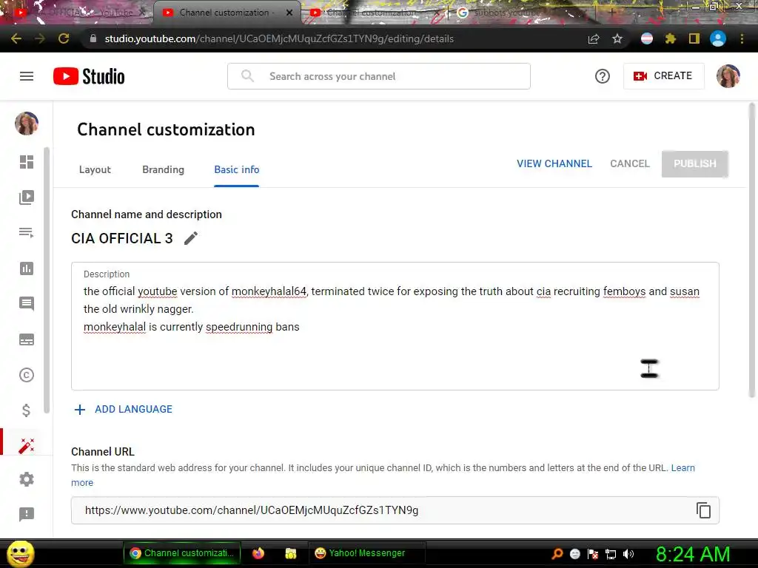Open Comments icon in sidebar

click(x=27, y=304)
